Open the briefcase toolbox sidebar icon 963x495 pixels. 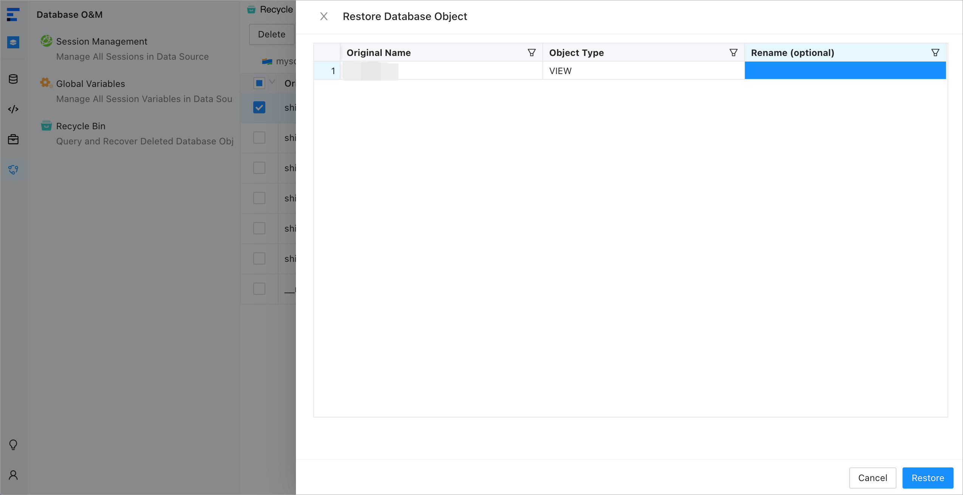point(13,139)
